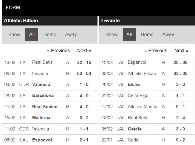Filter Levante form by Home games
The width and height of the screenshot is (195, 145).
click(147, 34)
